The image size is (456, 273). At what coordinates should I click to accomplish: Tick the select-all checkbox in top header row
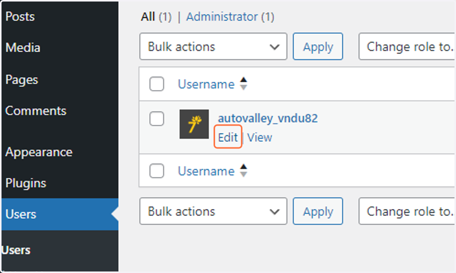click(157, 84)
